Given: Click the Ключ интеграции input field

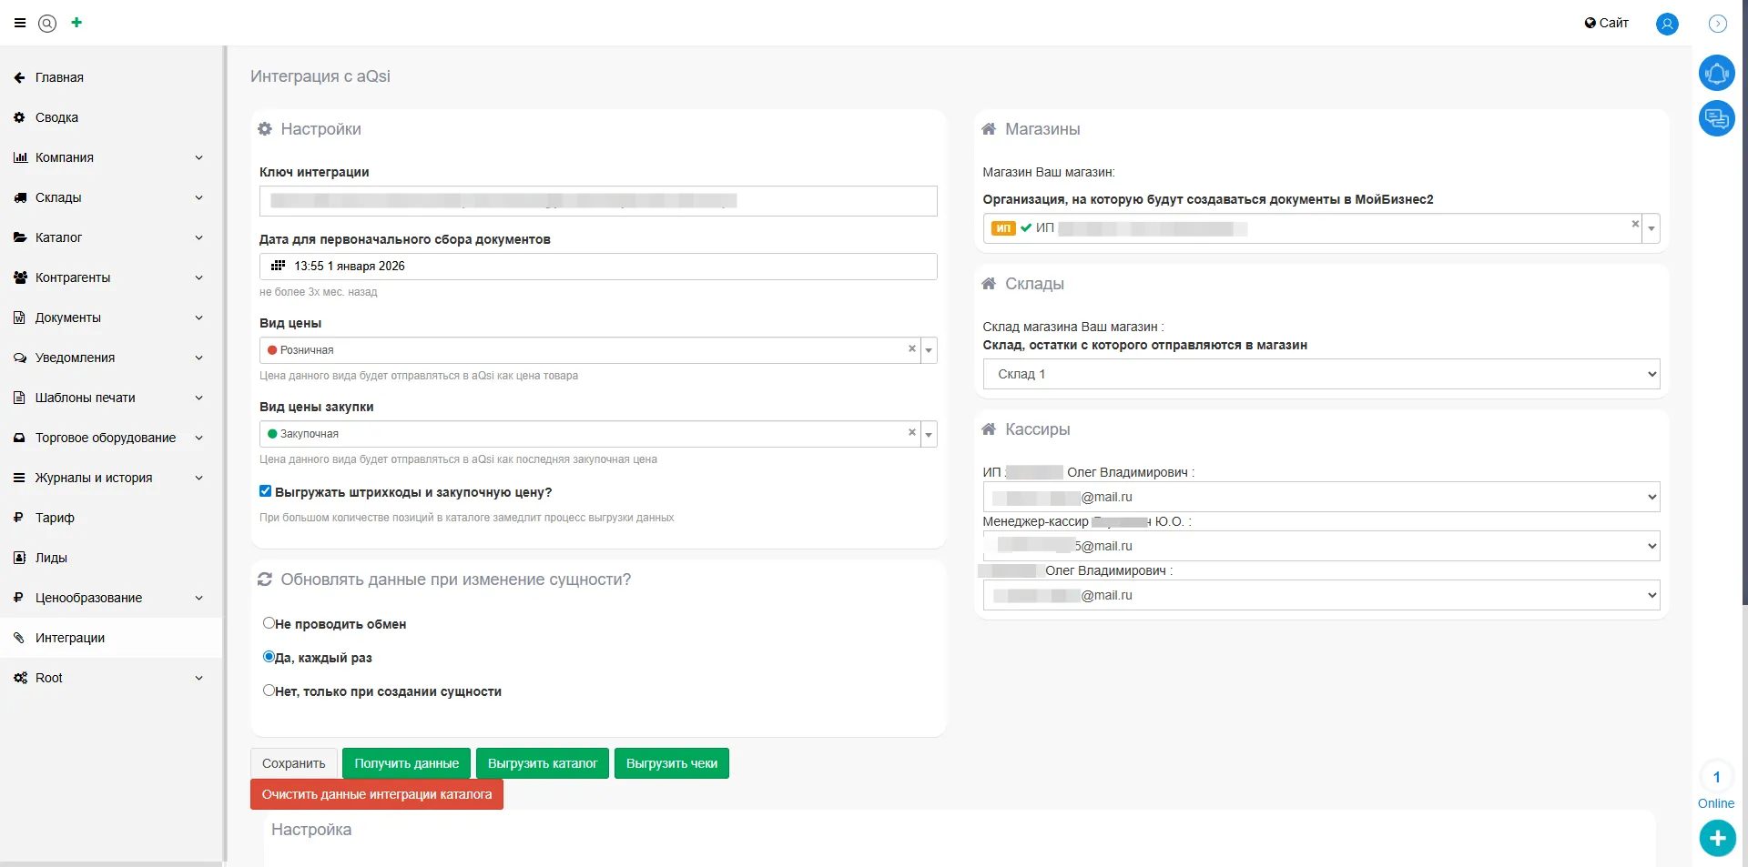Looking at the screenshot, I should click(x=597, y=201).
